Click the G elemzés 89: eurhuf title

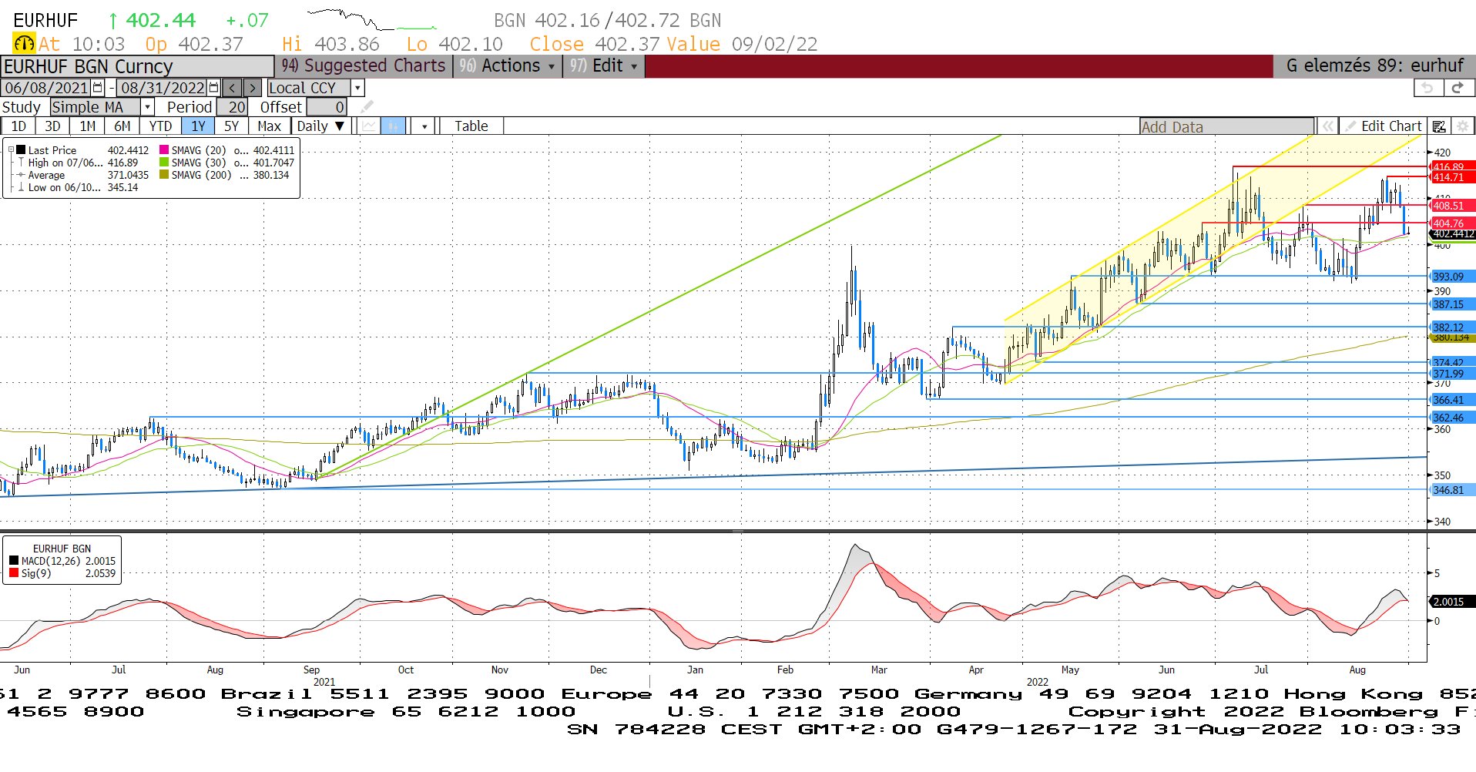(x=1374, y=66)
